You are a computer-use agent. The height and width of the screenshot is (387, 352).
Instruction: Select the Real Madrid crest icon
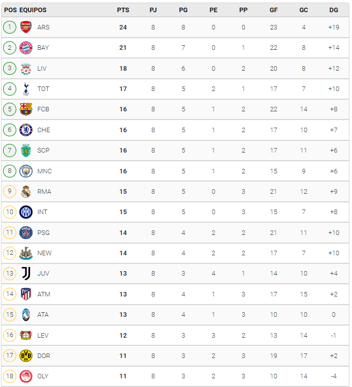click(x=26, y=192)
